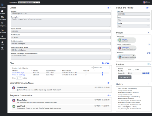This screenshot has width=152, height=116.
Task: Delete the Photos 24-12345.jpg file
Action: [102, 75]
